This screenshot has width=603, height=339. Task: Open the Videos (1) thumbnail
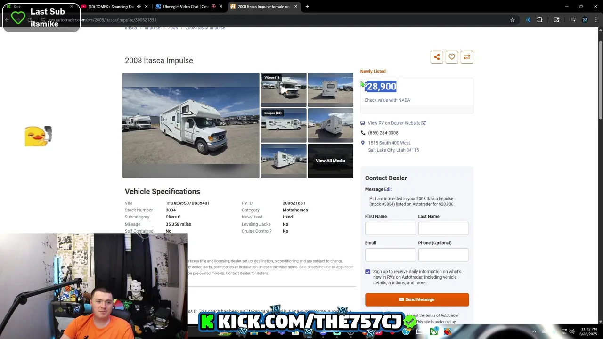click(284, 89)
